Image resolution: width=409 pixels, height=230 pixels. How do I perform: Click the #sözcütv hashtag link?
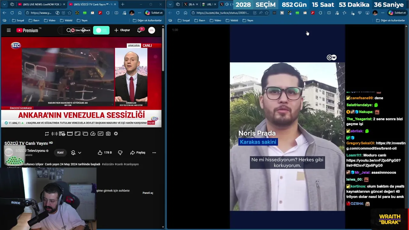tap(108, 164)
